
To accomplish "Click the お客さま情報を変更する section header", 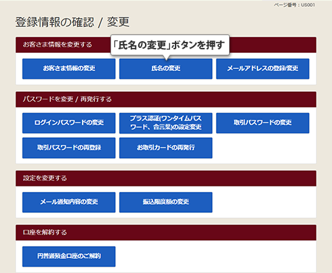I will pyautogui.click(x=58, y=45).
